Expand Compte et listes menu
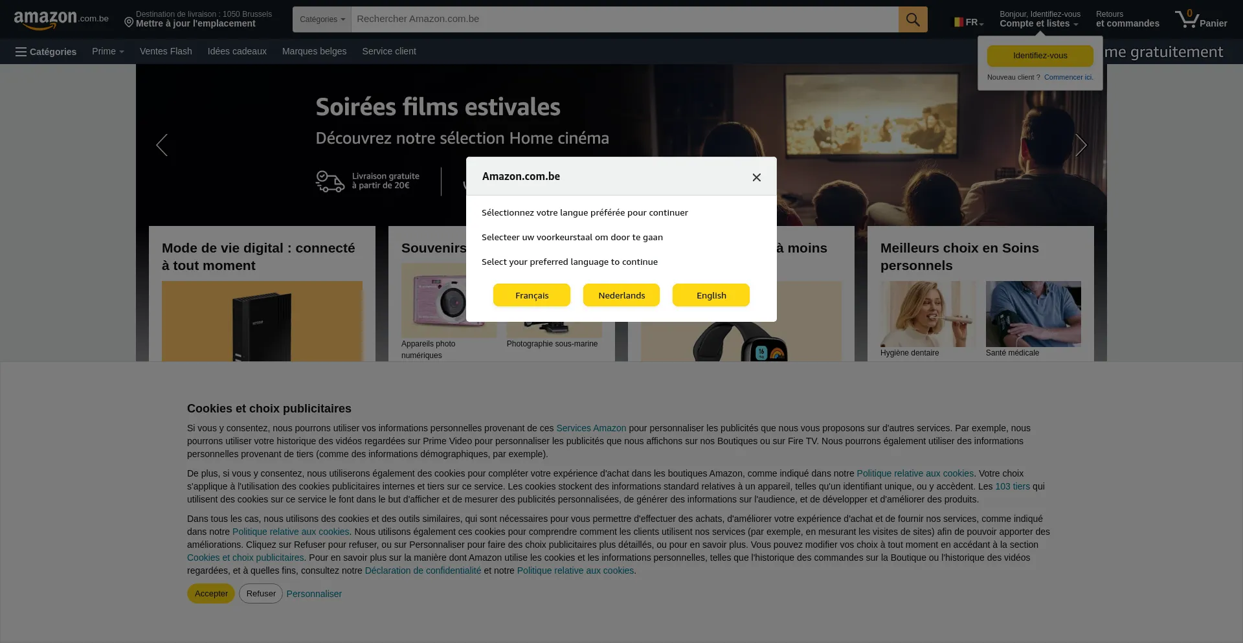The width and height of the screenshot is (1243, 643). pos(1040,19)
